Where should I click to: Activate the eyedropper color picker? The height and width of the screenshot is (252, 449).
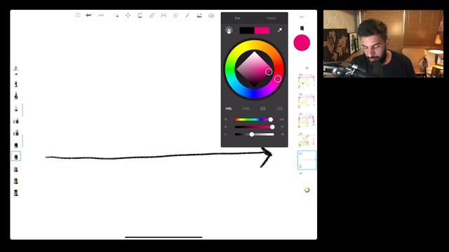click(279, 30)
